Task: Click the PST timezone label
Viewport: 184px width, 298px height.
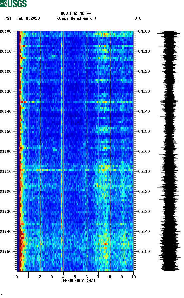Action: coord(8,18)
